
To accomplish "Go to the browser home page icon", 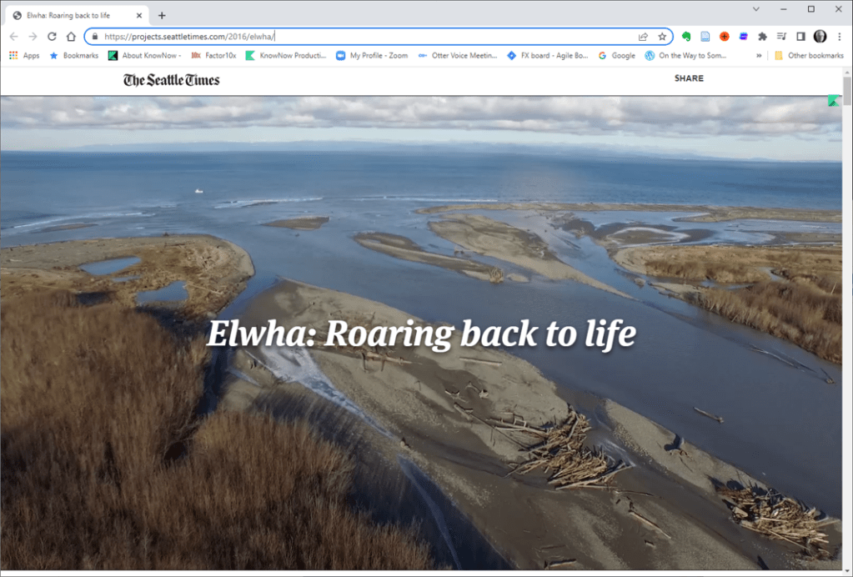I will pyautogui.click(x=71, y=37).
